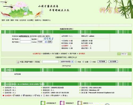The width and height of the screenshot is (133, 105).
Task: Click the green 没有新的帖子 bracket icon
Action: tap(43, 103)
